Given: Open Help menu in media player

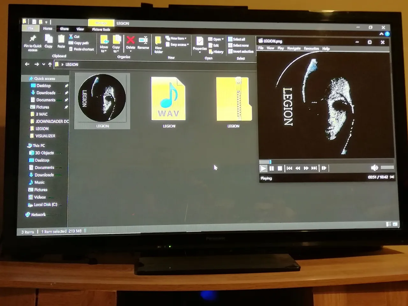Looking at the screenshot, I should click(x=326, y=48).
